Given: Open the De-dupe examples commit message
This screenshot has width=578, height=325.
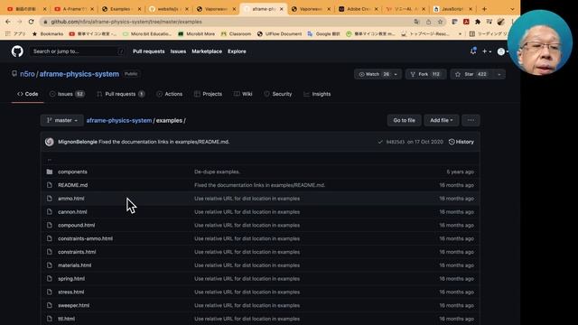Looking at the screenshot, I should tap(217, 172).
